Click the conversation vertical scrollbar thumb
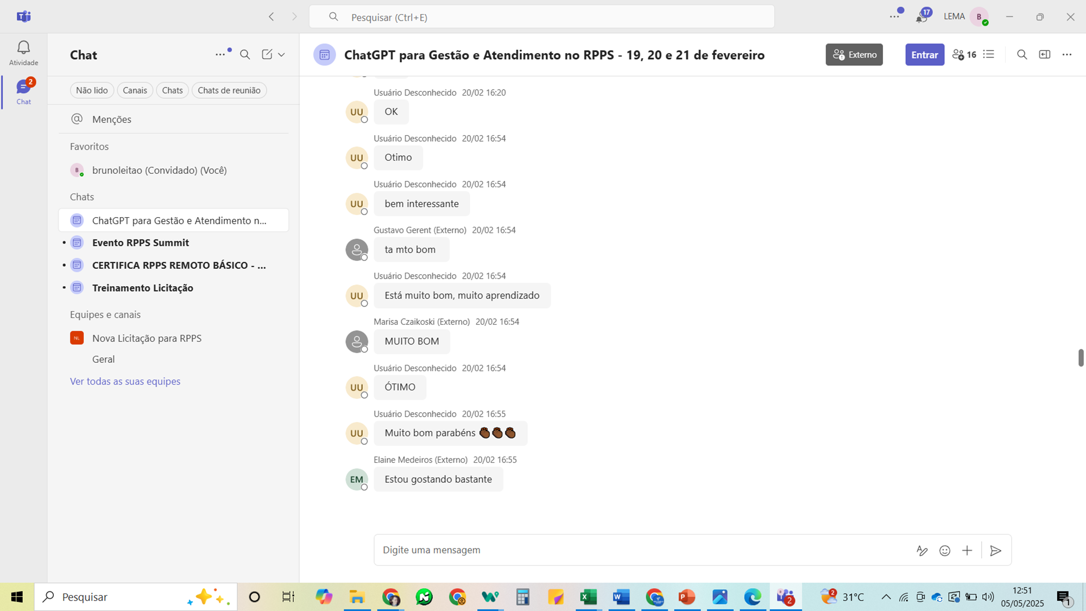This screenshot has width=1086, height=611. click(x=1081, y=358)
